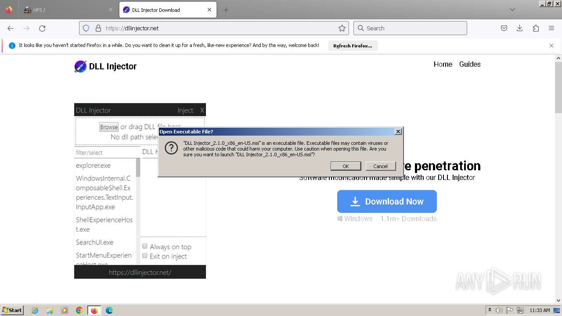The width and height of the screenshot is (562, 316).
Task: Click the 11:33 AM system clock
Action: pyautogui.click(x=540, y=310)
